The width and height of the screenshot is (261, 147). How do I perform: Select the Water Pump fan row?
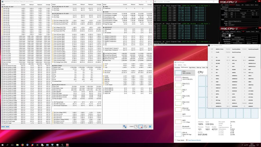(127, 60)
